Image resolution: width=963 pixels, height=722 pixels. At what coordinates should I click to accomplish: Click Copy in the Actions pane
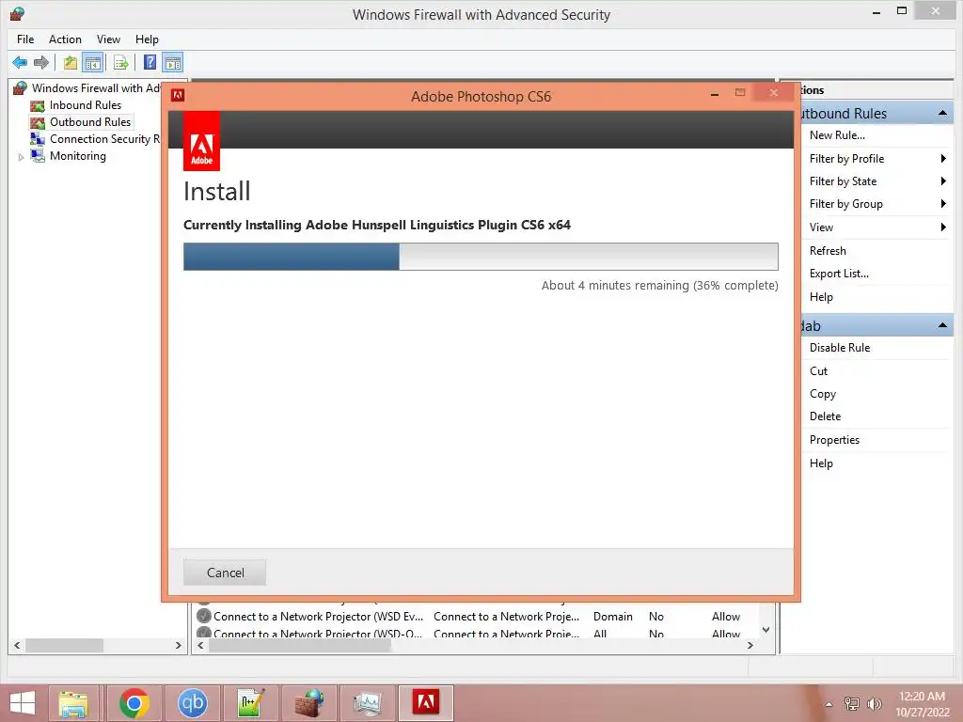[x=822, y=394]
